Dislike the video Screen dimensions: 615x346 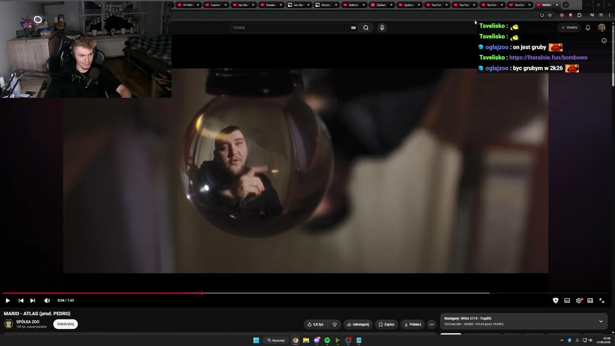[334, 324]
